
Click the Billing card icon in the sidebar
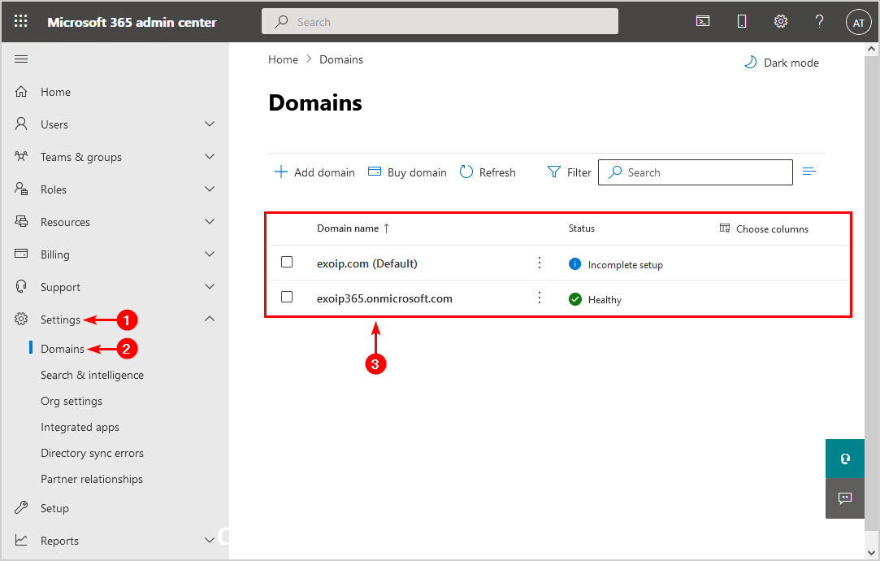pos(21,254)
